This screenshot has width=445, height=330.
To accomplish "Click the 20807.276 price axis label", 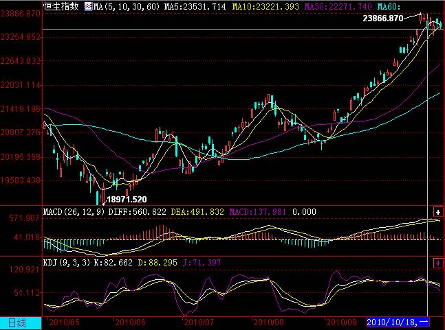I will (21, 132).
